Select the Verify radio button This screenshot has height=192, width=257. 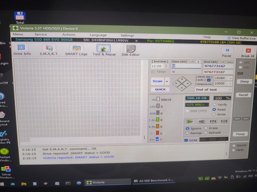(x=214, y=105)
